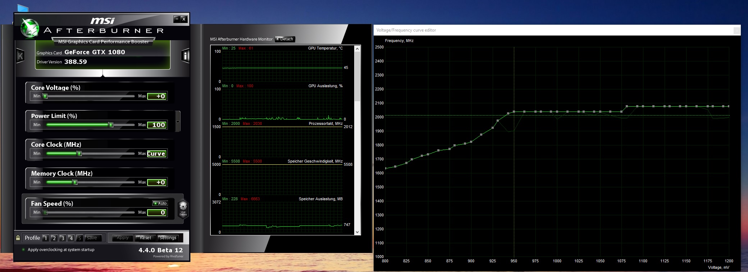Image resolution: width=748 pixels, height=272 pixels.
Task: Detach the Hardware Monitor panel
Action: [x=285, y=39]
